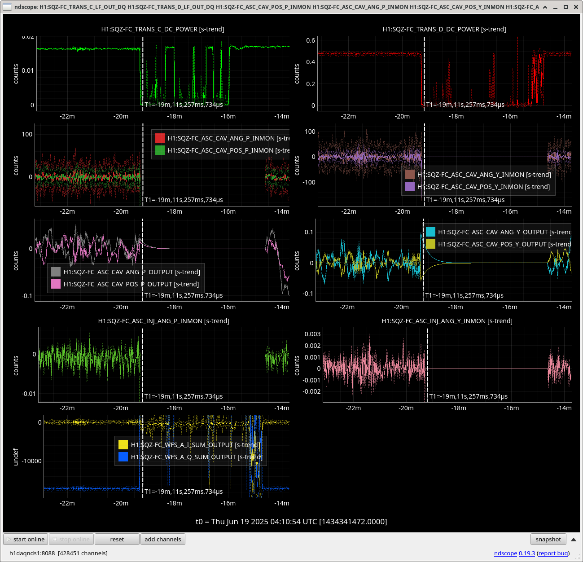The width and height of the screenshot is (583, 562).
Task: Close the ndscope window
Action: coord(576,7)
